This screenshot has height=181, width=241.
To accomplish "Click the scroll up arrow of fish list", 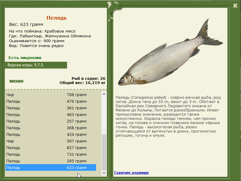I will tap(104, 94).
